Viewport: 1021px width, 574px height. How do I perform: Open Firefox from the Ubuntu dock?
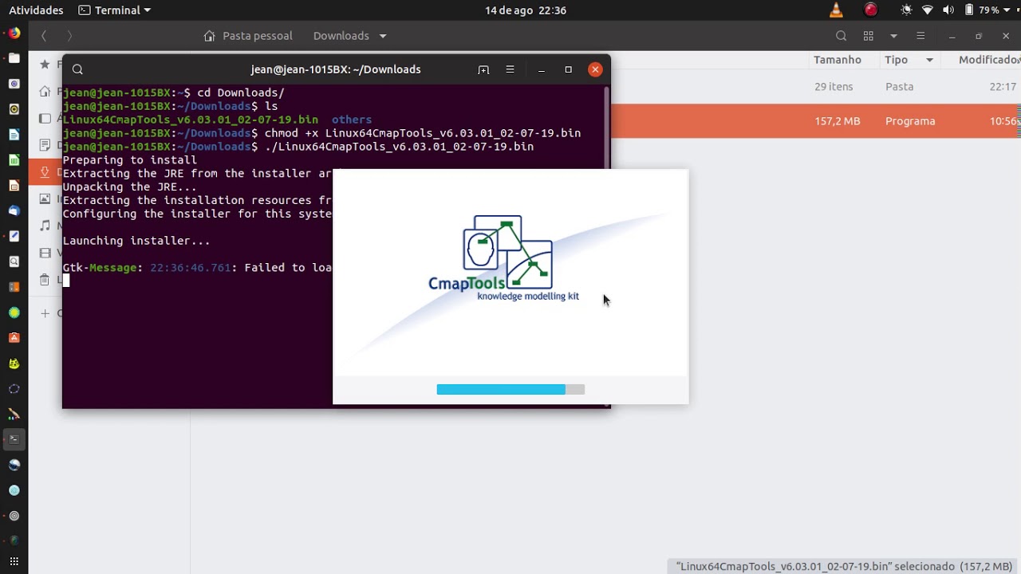tap(14, 33)
